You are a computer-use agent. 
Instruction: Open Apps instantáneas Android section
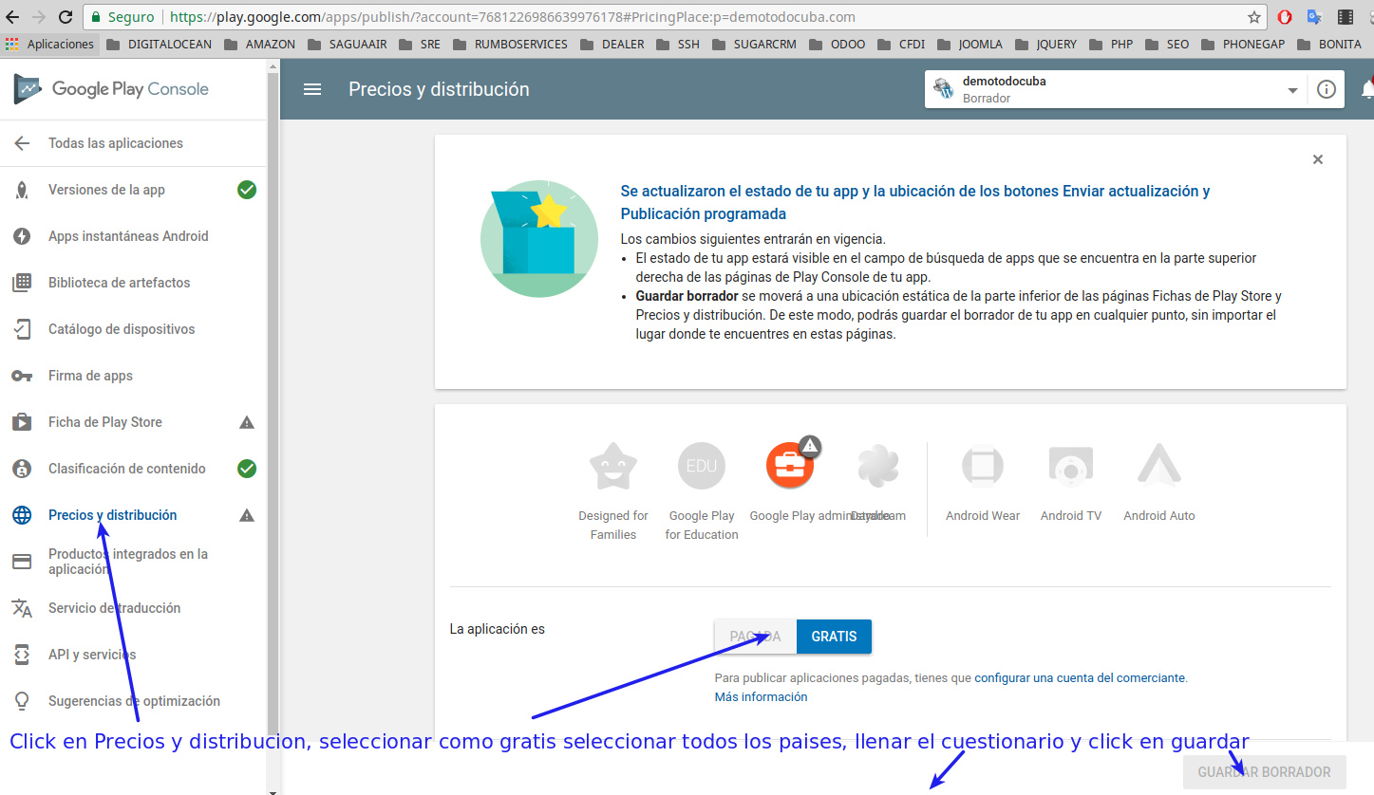[128, 236]
